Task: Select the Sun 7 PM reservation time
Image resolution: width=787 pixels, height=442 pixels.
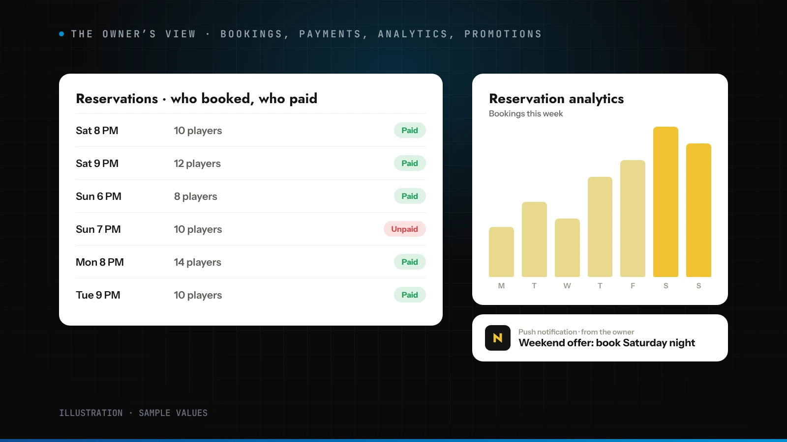Action: click(98, 229)
